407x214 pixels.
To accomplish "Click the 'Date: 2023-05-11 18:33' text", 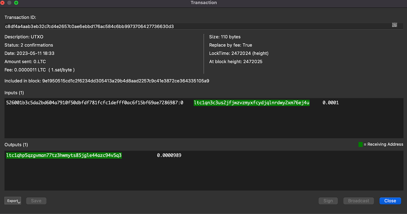I will coord(29,53).
